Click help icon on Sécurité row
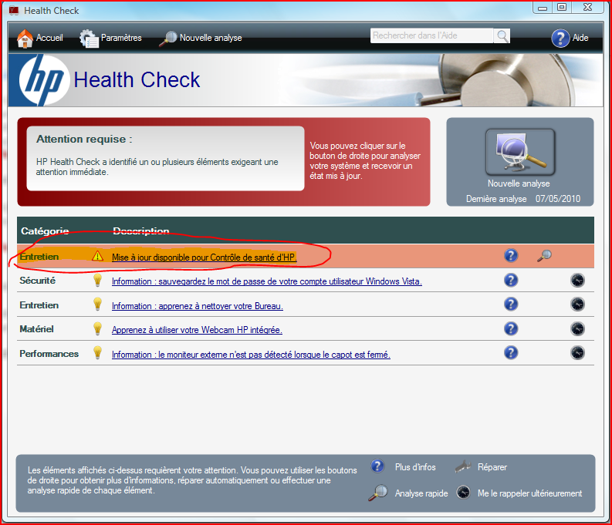This screenshot has width=612, height=525. 511,281
